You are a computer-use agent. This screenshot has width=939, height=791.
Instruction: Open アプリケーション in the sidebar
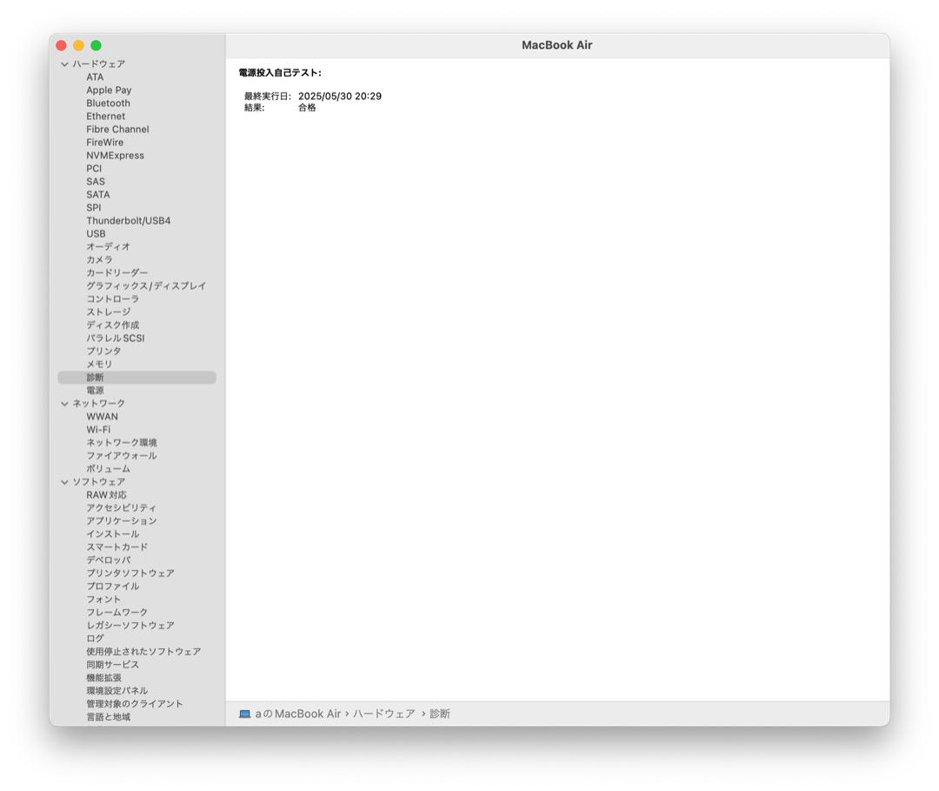click(x=122, y=521)
